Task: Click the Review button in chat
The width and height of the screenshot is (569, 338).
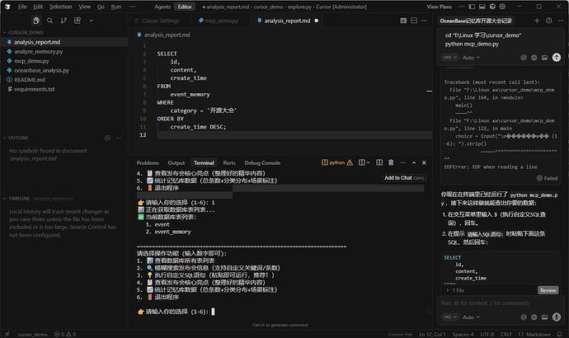Action: pyautogui.click(x=548, y=290)
